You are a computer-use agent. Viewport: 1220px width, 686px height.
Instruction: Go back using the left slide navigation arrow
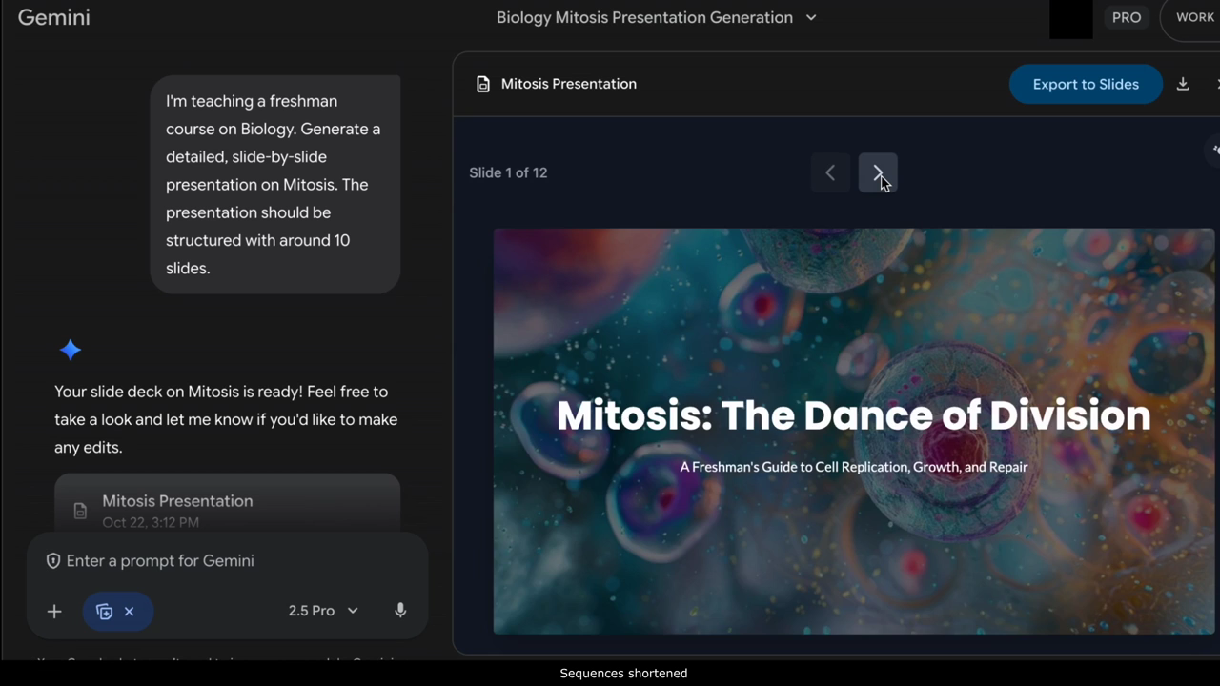pyautogui.click(x=830, y=172)
